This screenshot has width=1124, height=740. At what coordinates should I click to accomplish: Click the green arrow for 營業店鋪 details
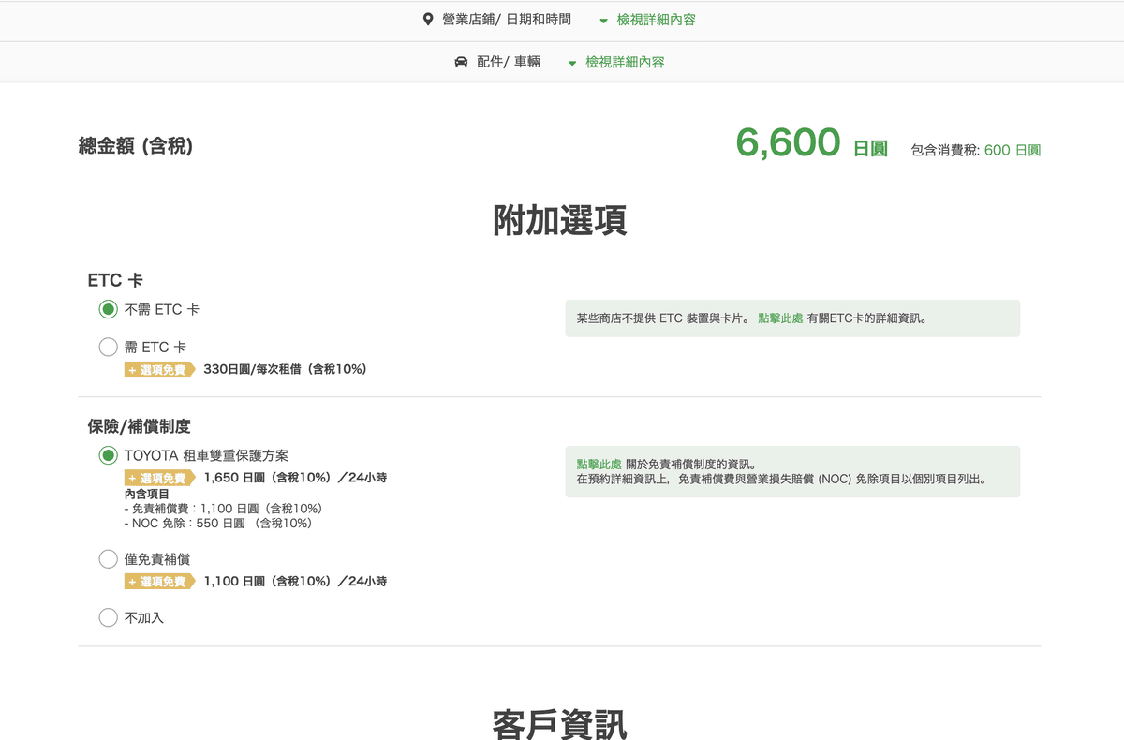pos(603,21)
